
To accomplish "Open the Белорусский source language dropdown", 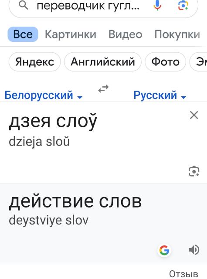I will point(44,95).
